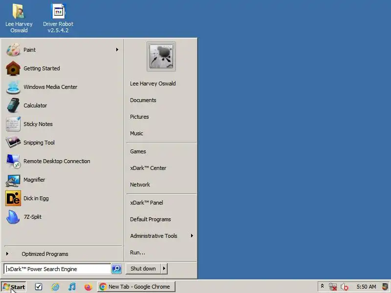
Task: Open the Run... dialog
Action: point(137,252)
